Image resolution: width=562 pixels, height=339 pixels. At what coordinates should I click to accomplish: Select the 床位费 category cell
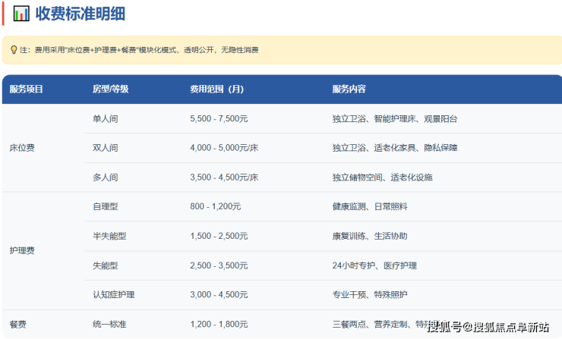[22, 148]
